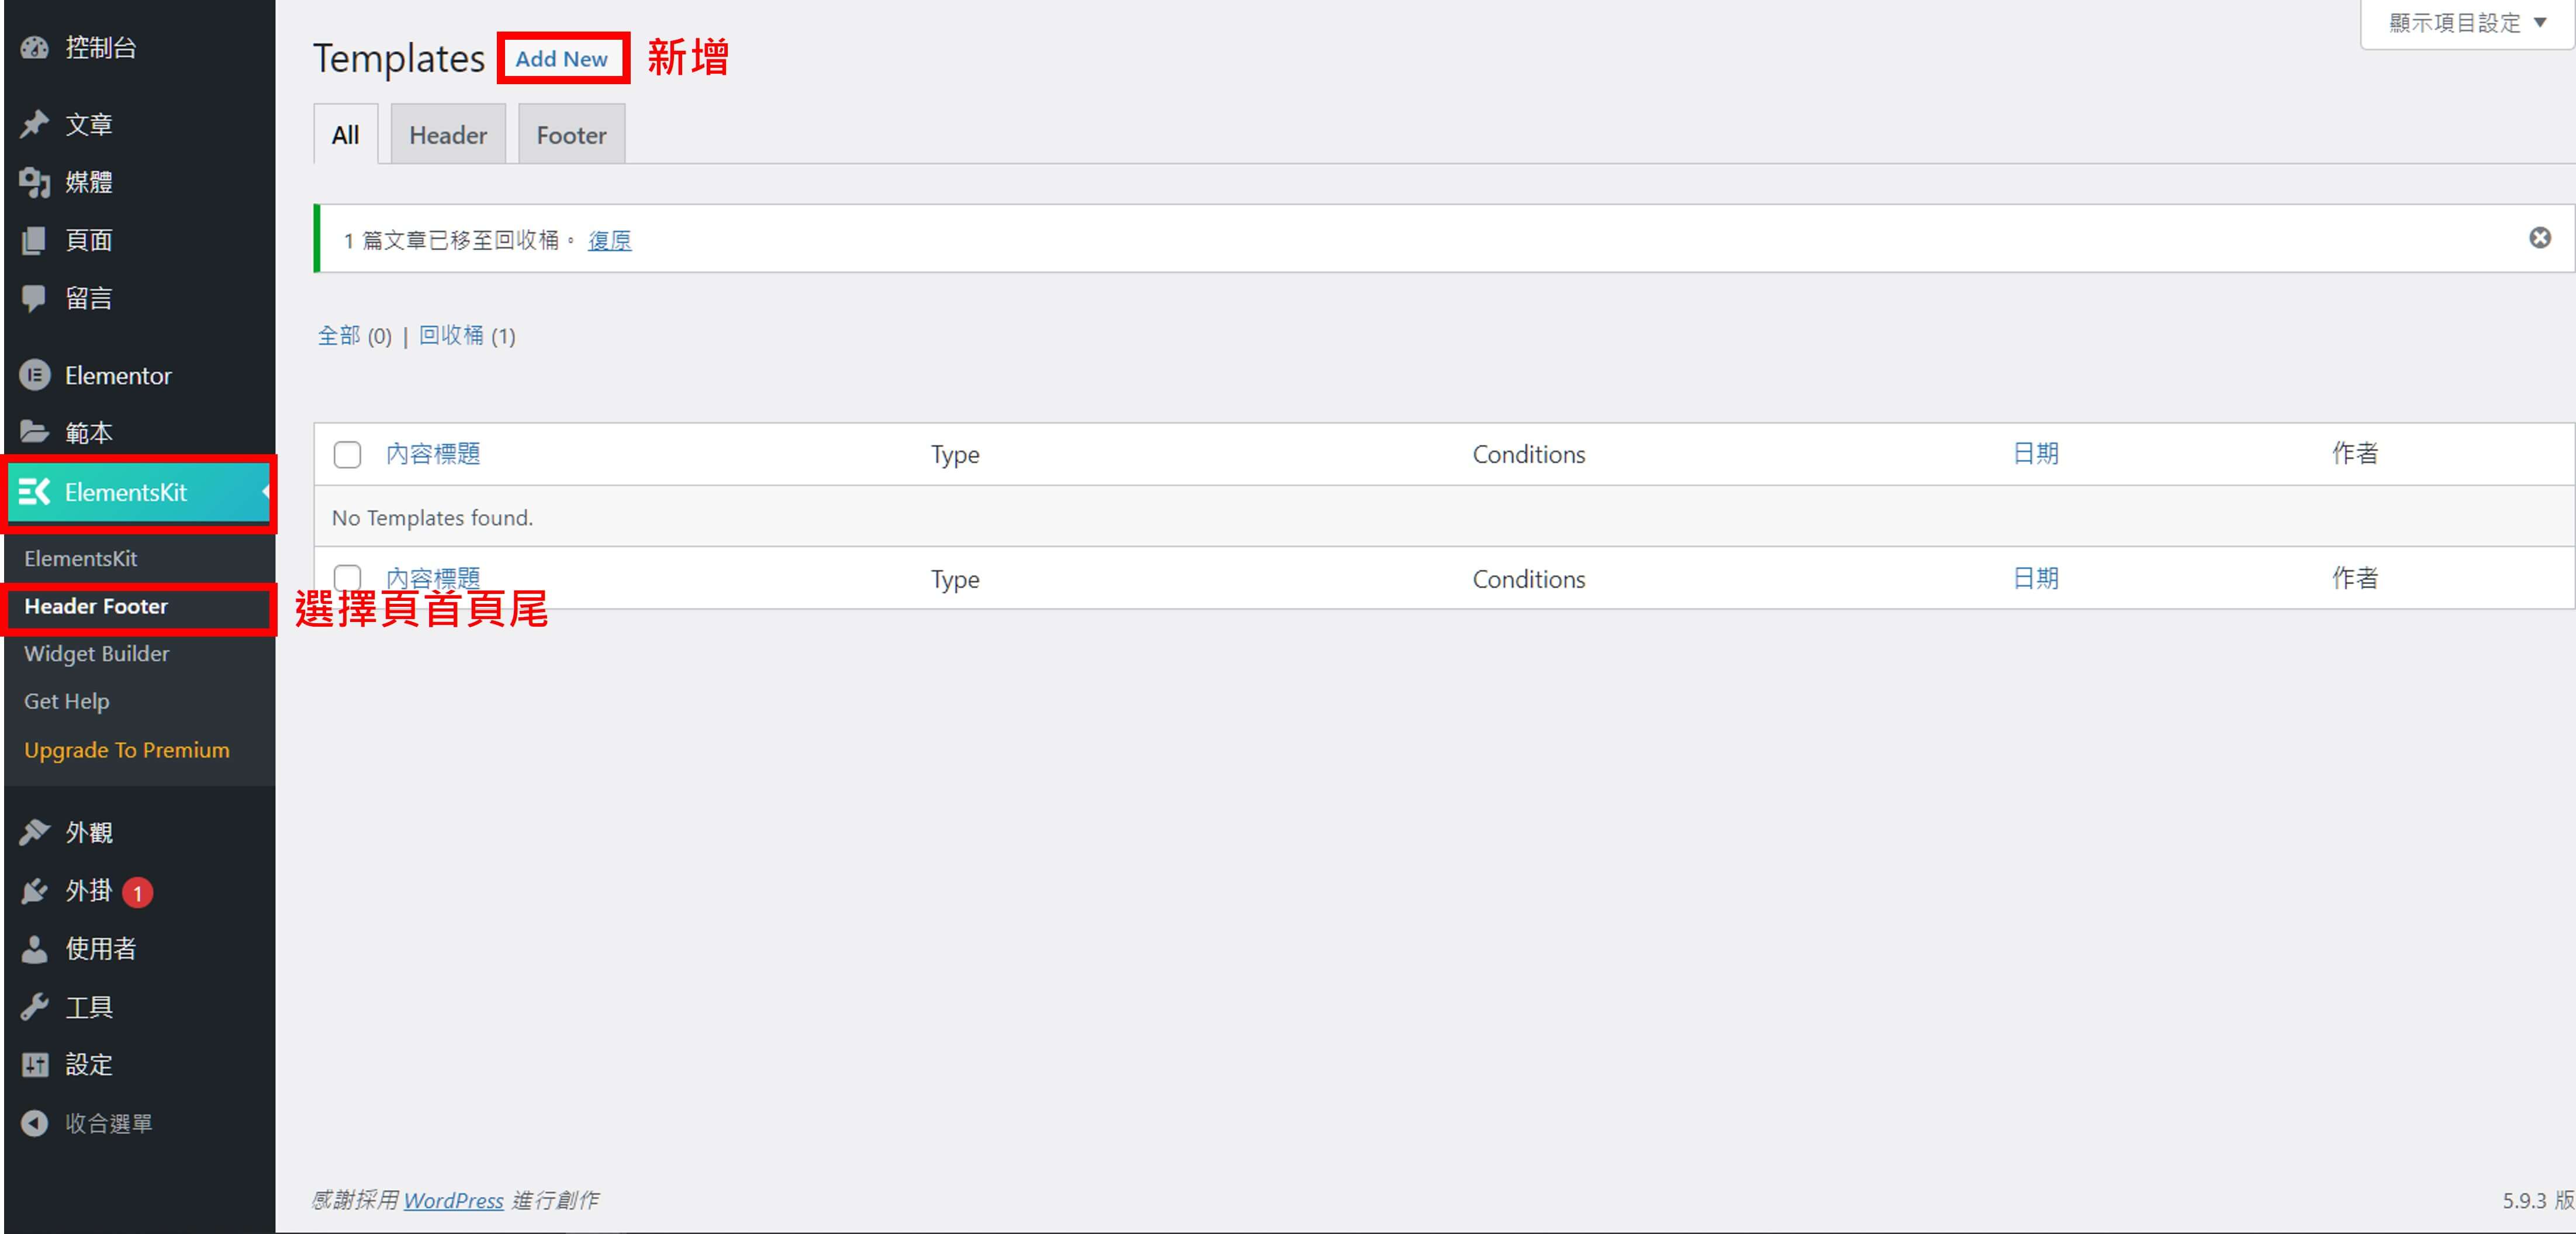
Task: Select the Header tab filter
Action: [x=447, y=134]
